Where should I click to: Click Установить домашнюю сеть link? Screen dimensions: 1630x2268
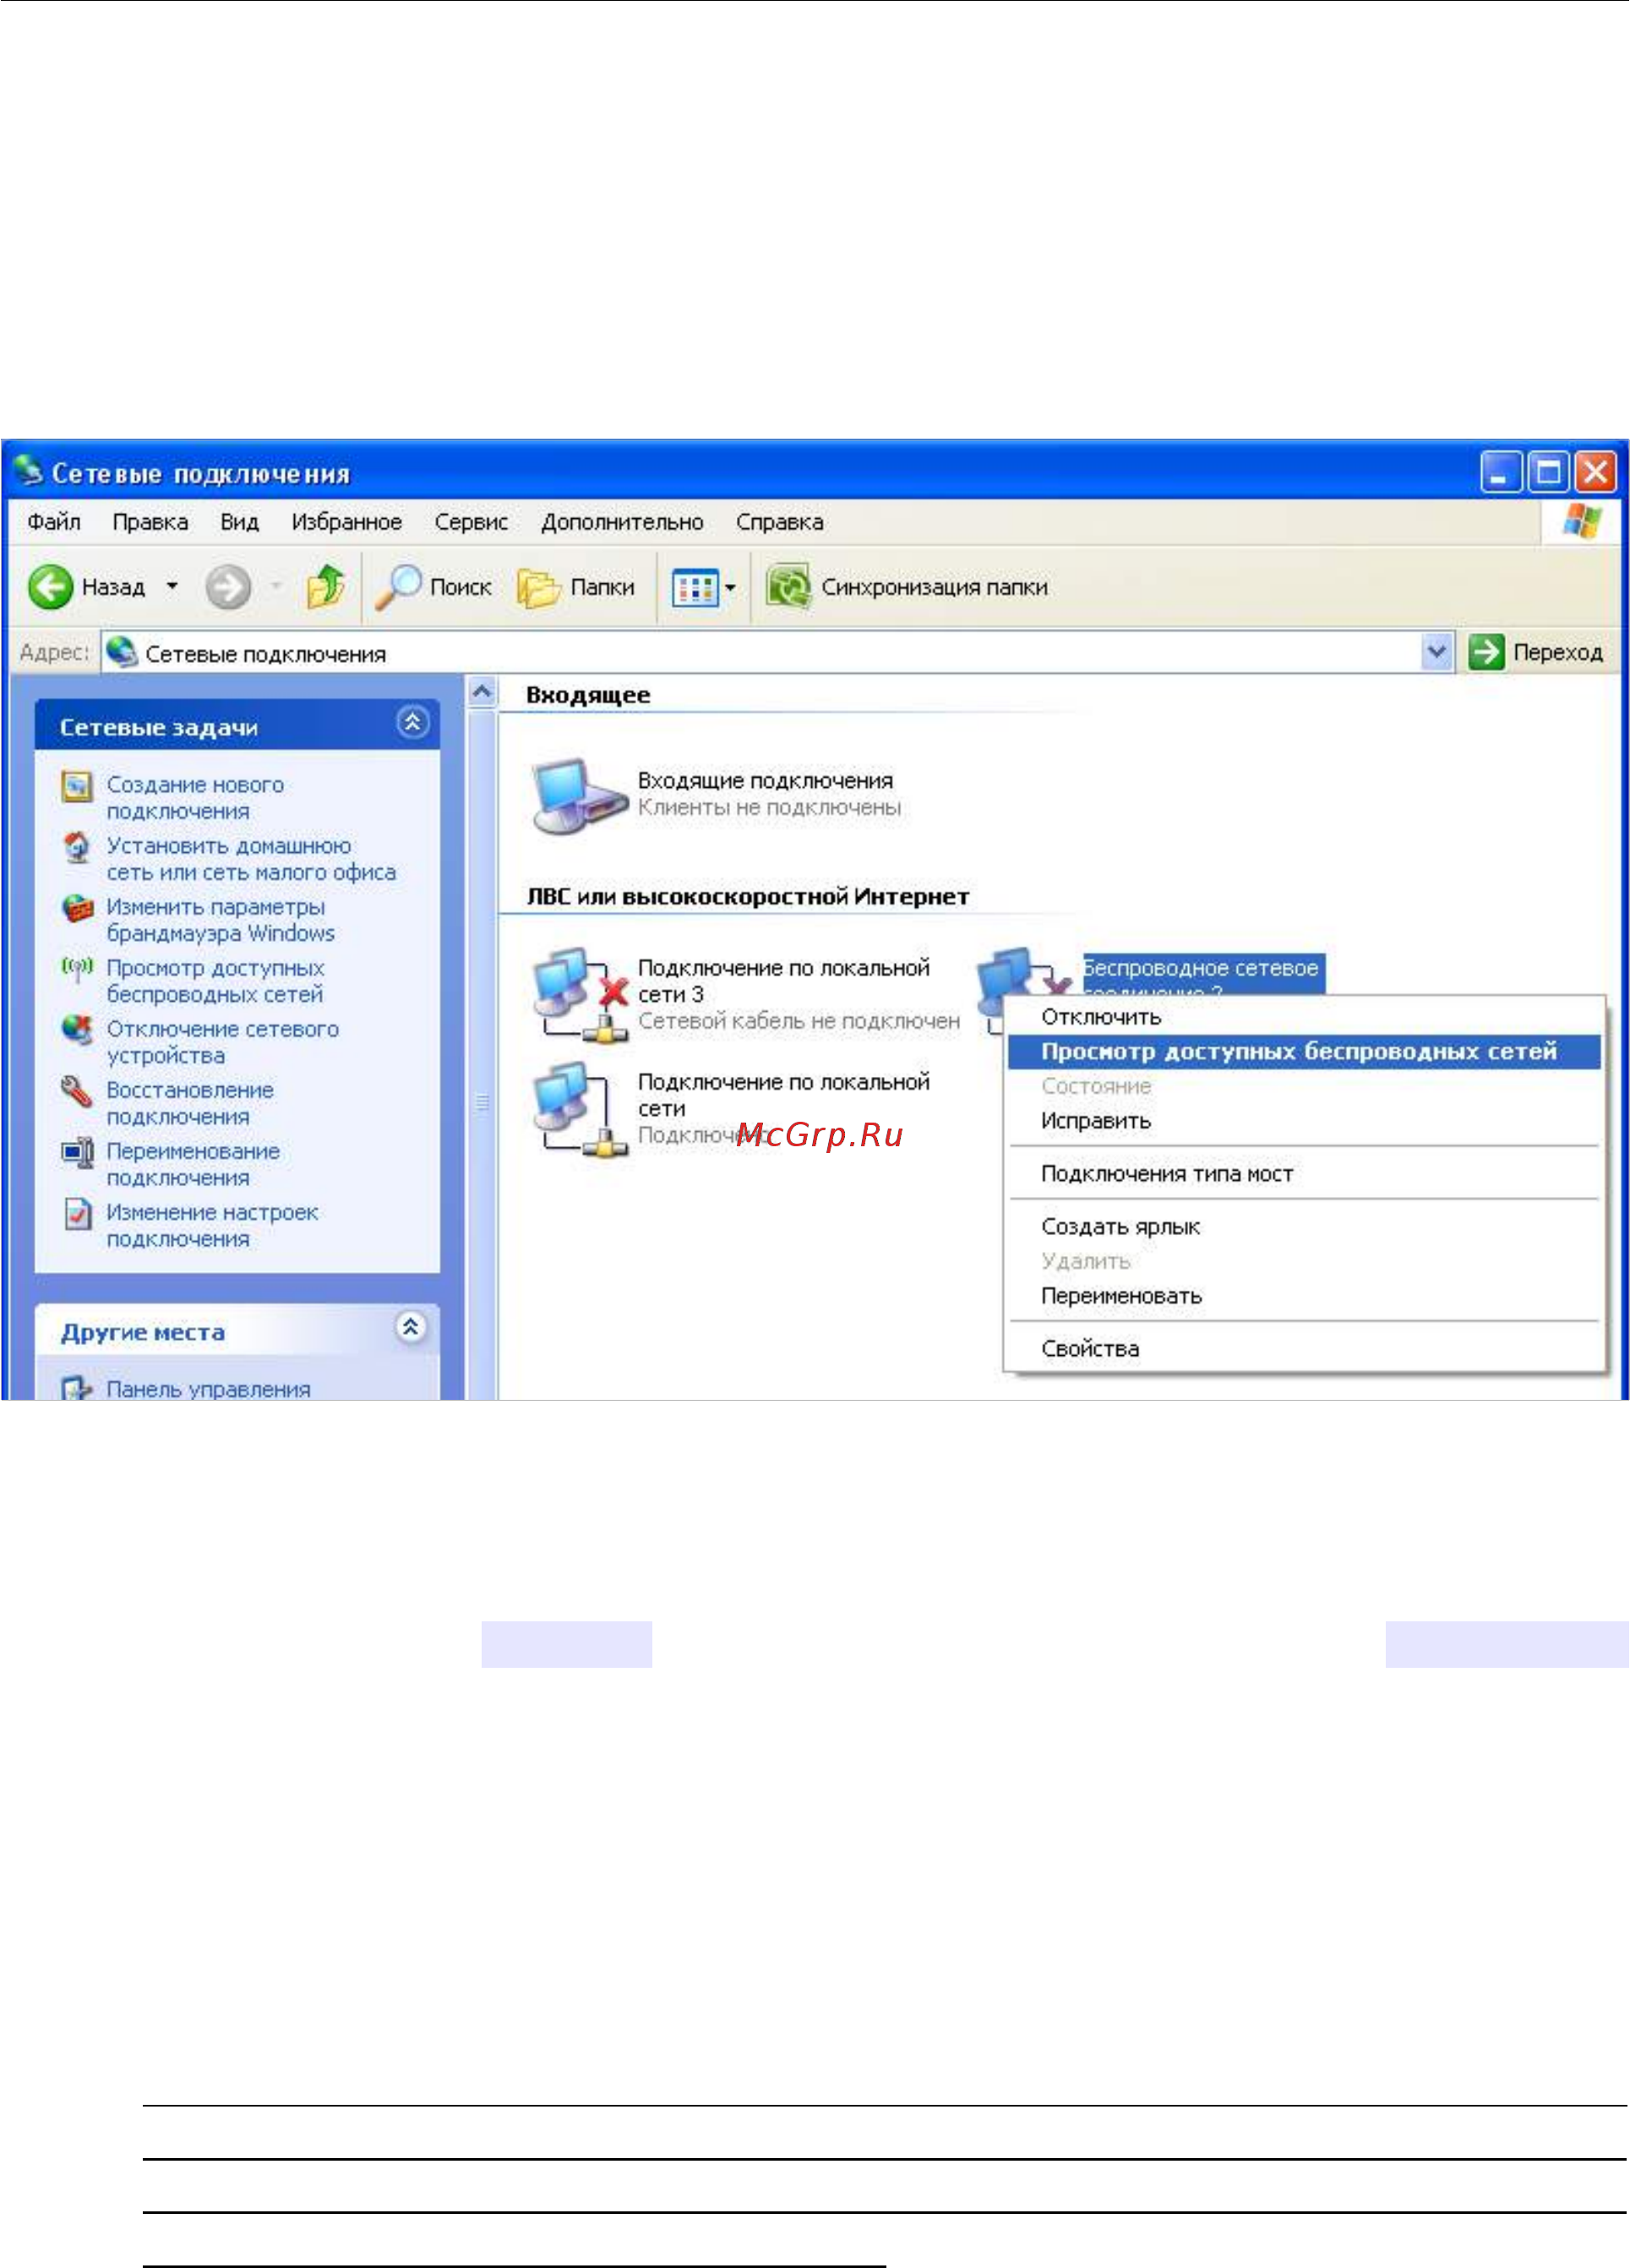pos(251,859)
